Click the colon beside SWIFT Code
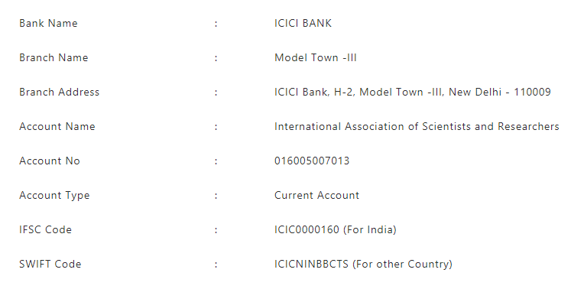This screenshot has height=289, width=584. tap(216, 265)
